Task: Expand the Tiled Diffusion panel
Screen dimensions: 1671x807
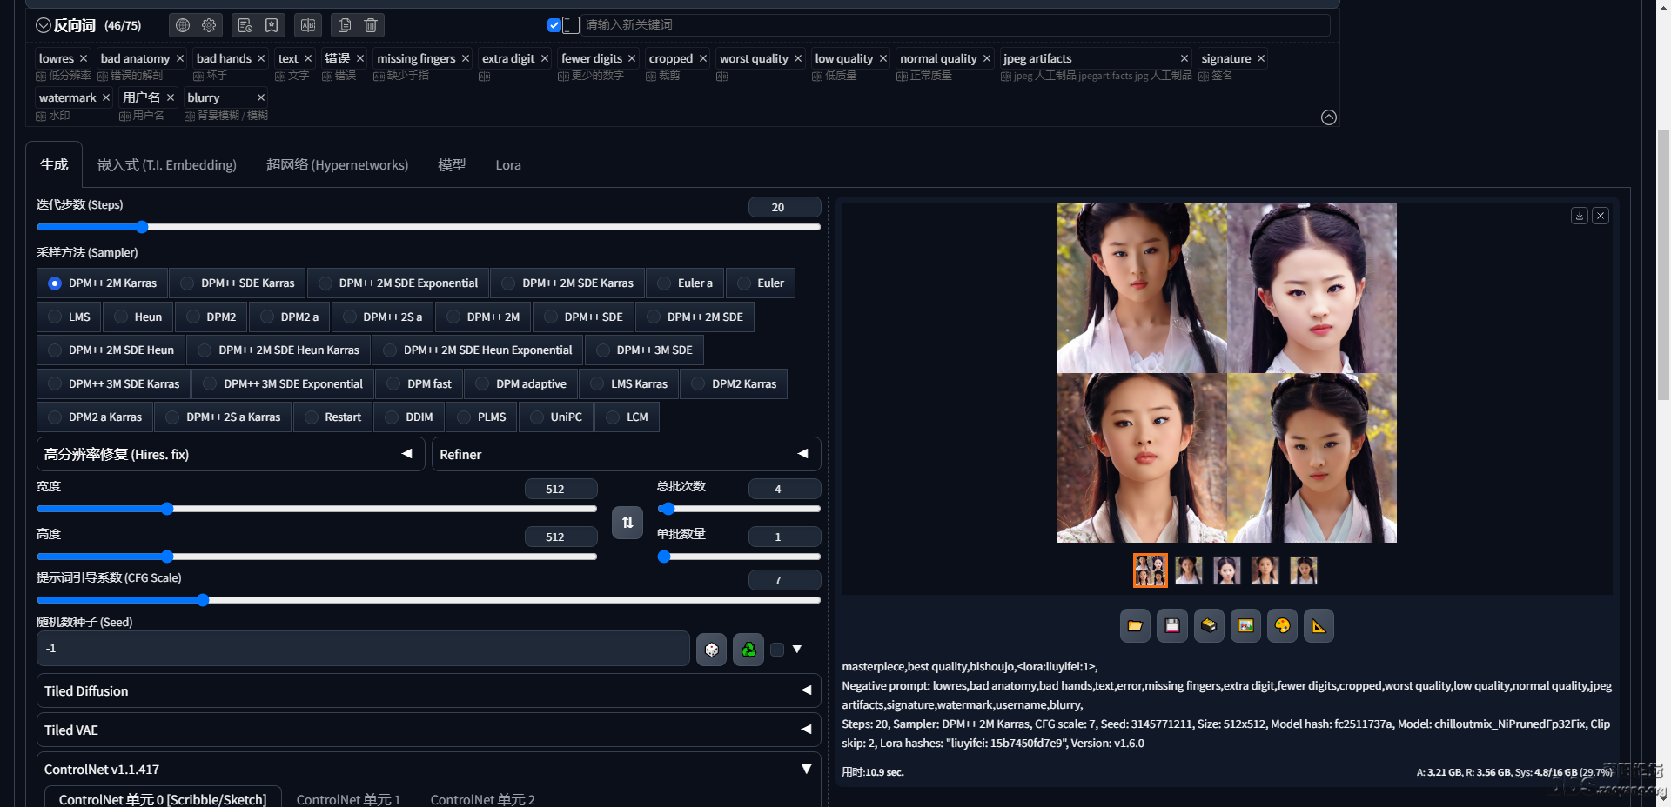Action: 428,690
